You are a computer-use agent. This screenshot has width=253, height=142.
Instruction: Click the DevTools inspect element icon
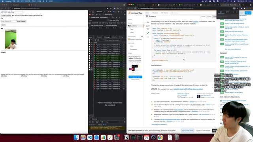click(x=90, y=12)
